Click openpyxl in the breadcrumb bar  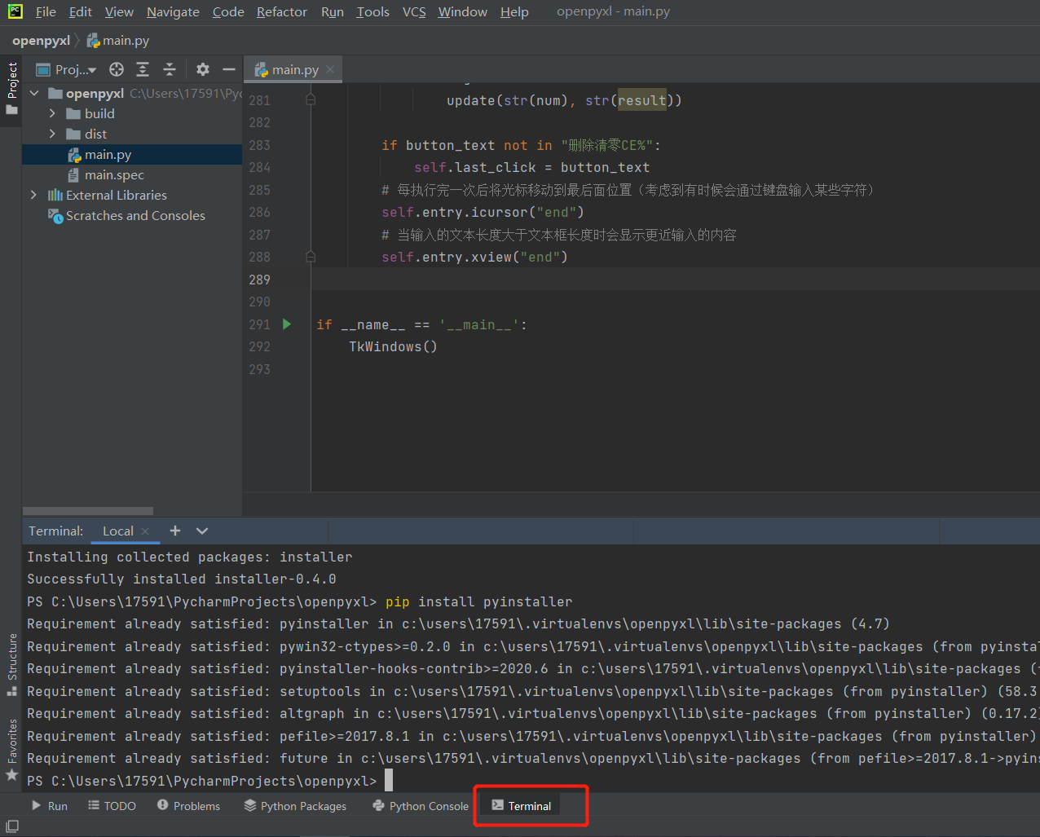coord(41,40)
